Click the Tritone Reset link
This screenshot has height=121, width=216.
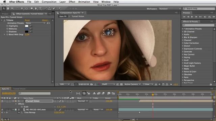[x=27, y=20]
